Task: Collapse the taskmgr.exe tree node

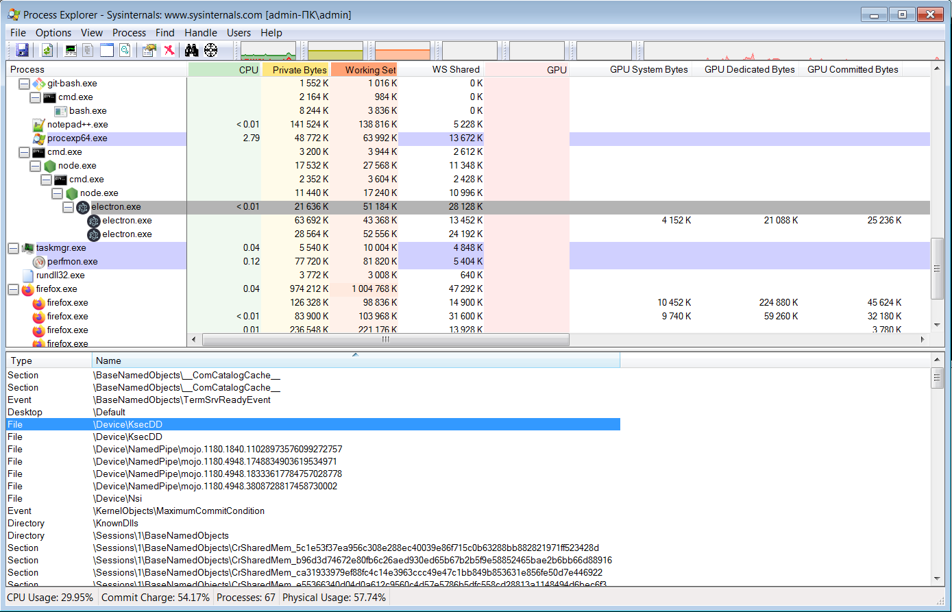Action: click(13, 248)
